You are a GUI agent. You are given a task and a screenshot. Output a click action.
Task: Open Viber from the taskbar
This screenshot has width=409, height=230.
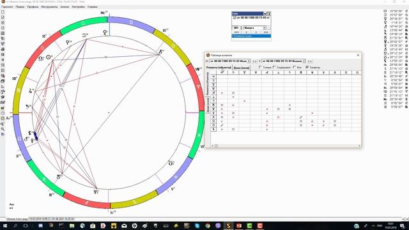(218, 226)
